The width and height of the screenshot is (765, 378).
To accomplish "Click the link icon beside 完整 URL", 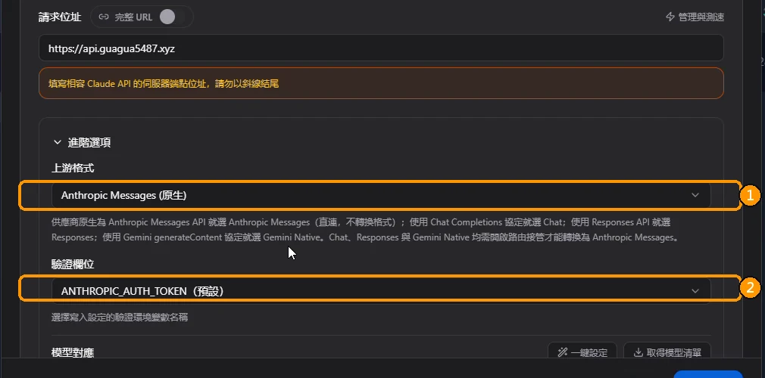I will point(104,17).
